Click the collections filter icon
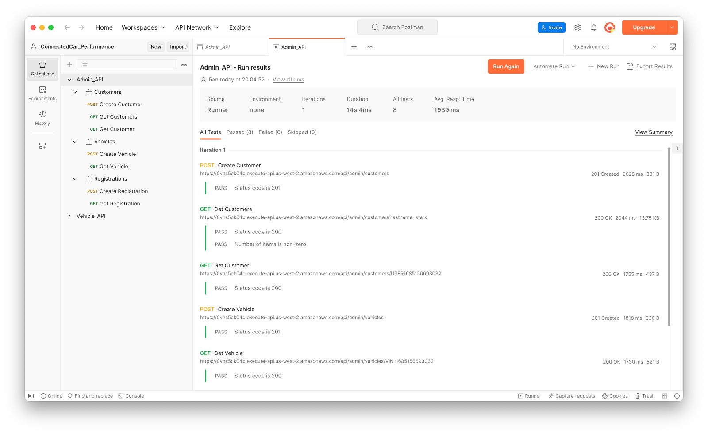The height and width of the screenshot is (434, 708). point(85,65)
